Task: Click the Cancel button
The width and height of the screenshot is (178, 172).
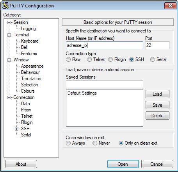Action: point(157,164)
